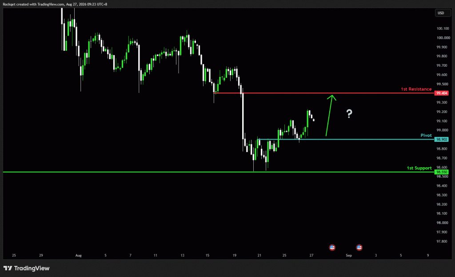Click the Sep label on time axis
The width and height of the screenshot is (455, 277).
[349, 256]
